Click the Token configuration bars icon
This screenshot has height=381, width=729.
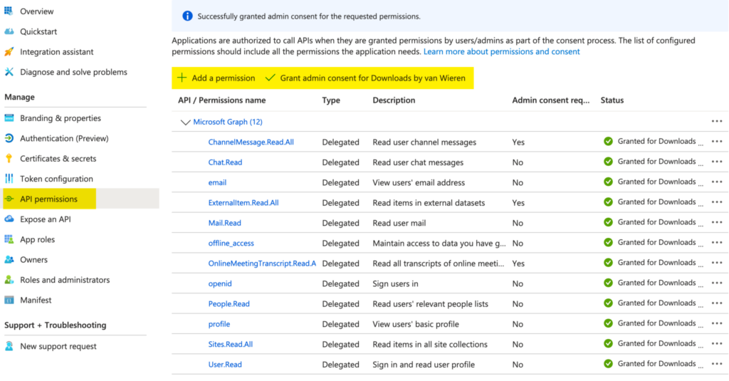coord(9,179)
